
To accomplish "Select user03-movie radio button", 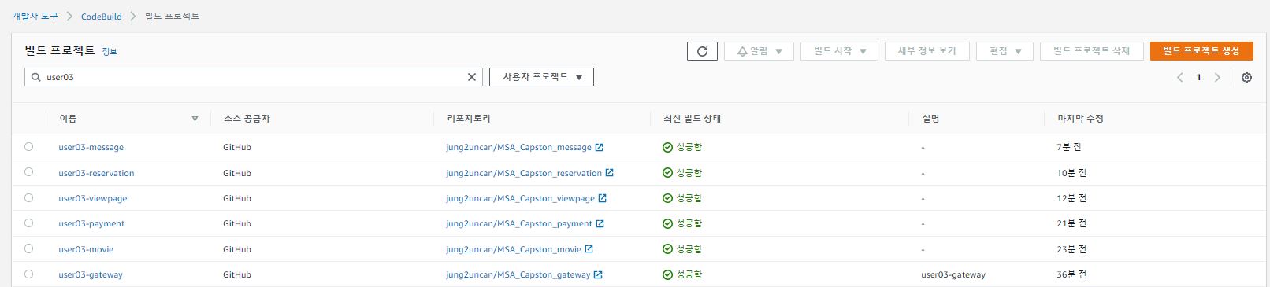I will tap(29, 248).
